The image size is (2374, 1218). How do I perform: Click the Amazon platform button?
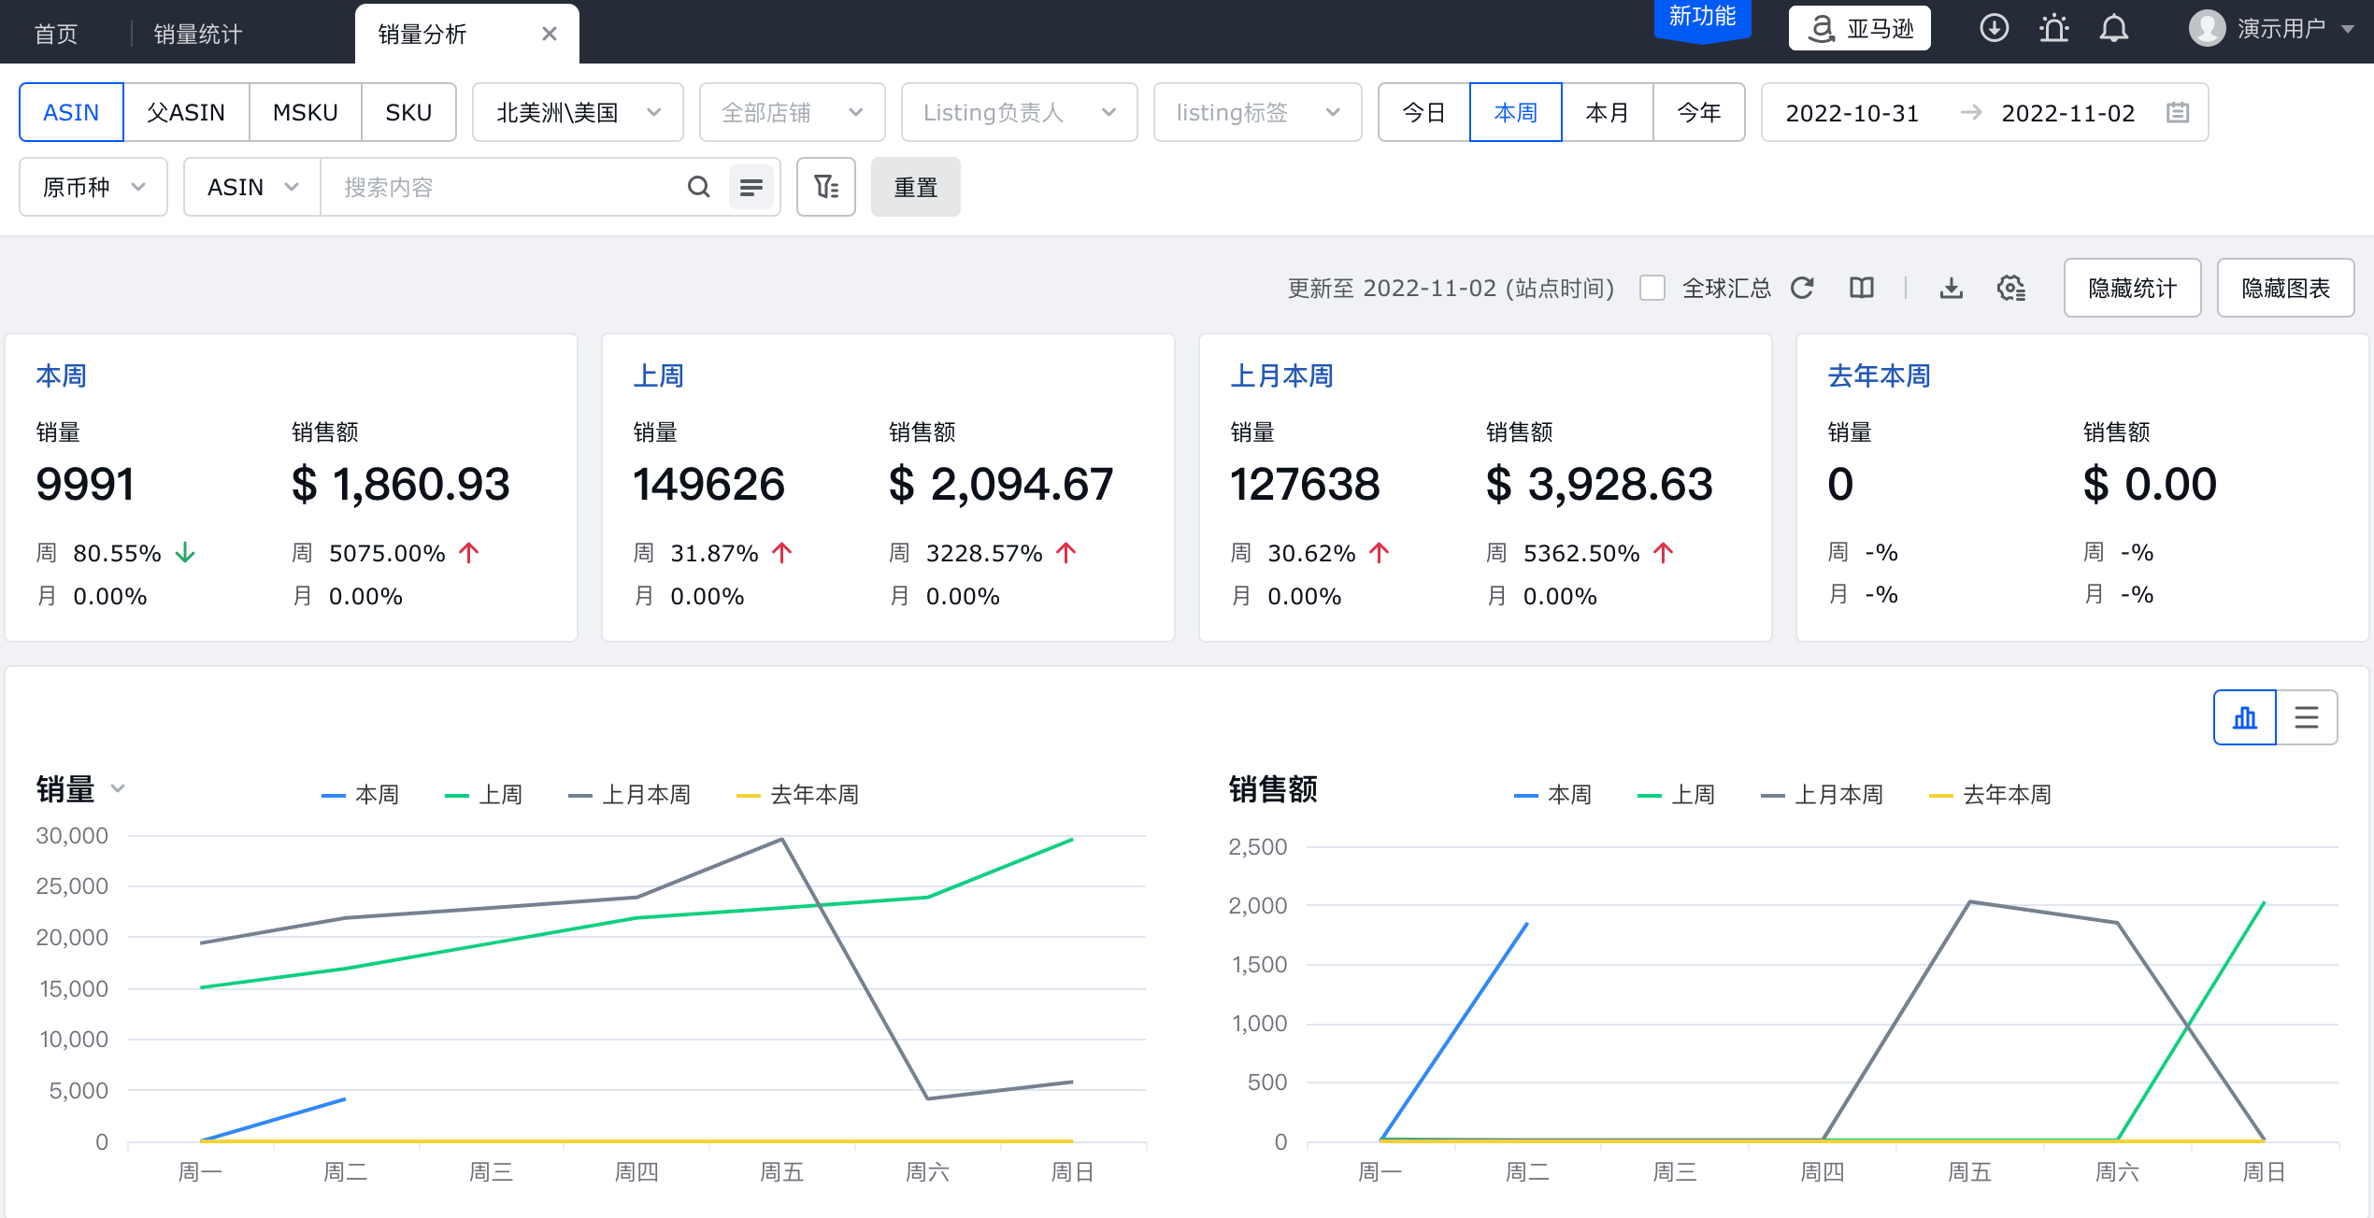1860,29
